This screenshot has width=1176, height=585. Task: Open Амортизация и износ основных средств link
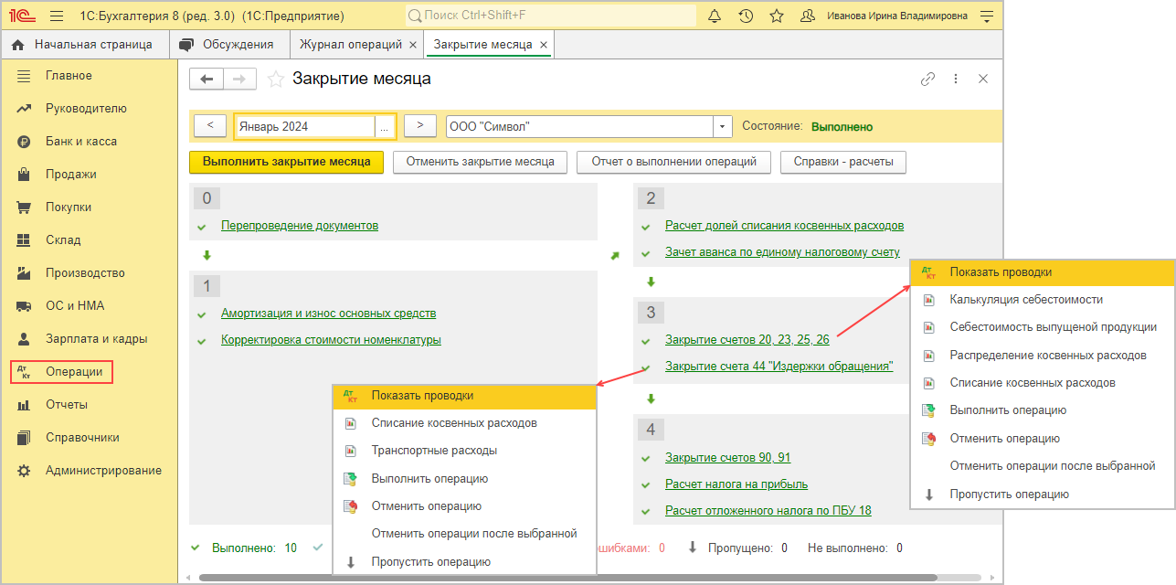click(328, 313)
